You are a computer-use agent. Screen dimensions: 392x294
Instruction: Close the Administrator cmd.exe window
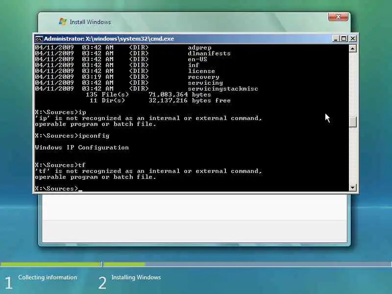click(352, 39)
